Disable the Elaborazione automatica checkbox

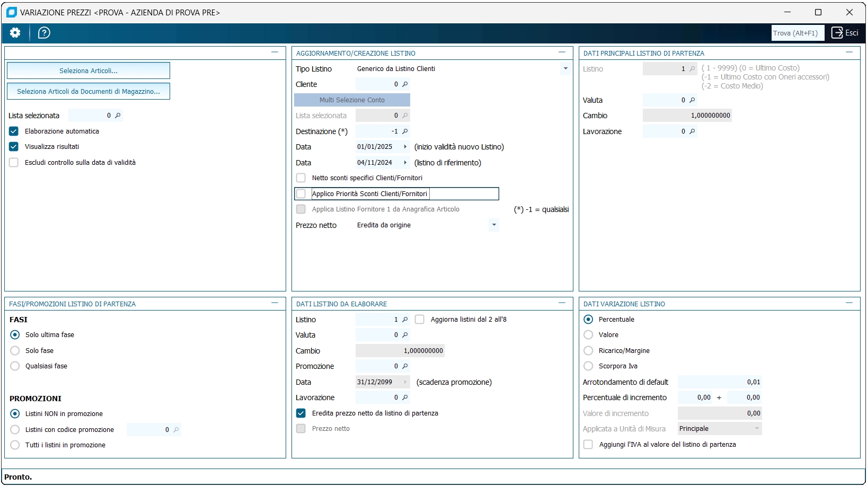tap(14, 131)
